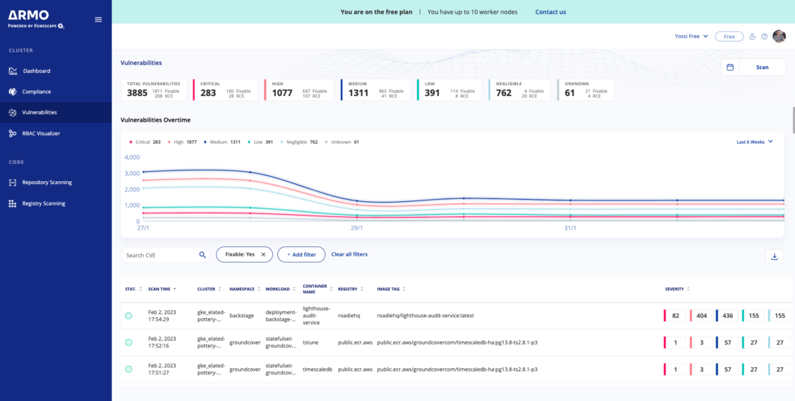Click the pink critical severity count 82

point(675,315)
